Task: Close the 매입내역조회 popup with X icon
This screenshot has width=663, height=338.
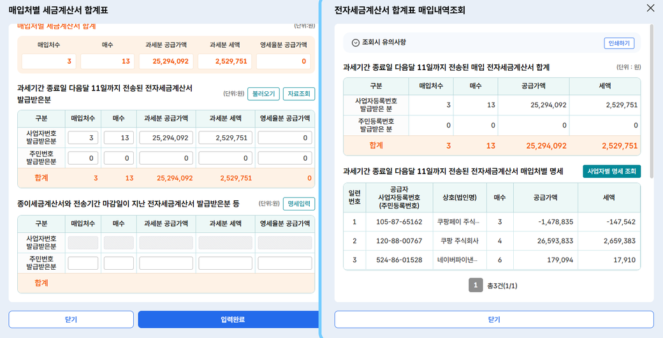Action: pos(650,8)
